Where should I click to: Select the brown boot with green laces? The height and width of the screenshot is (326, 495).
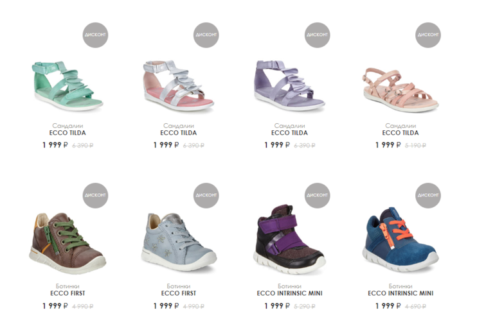pyautogui.click(x=67, y=243)
